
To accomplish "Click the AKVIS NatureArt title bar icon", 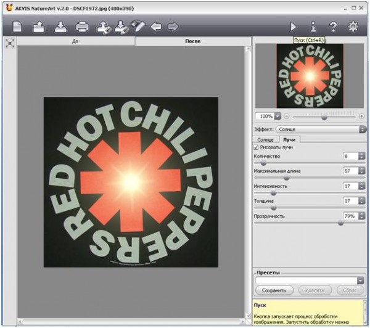I will [x=9, y=8].
